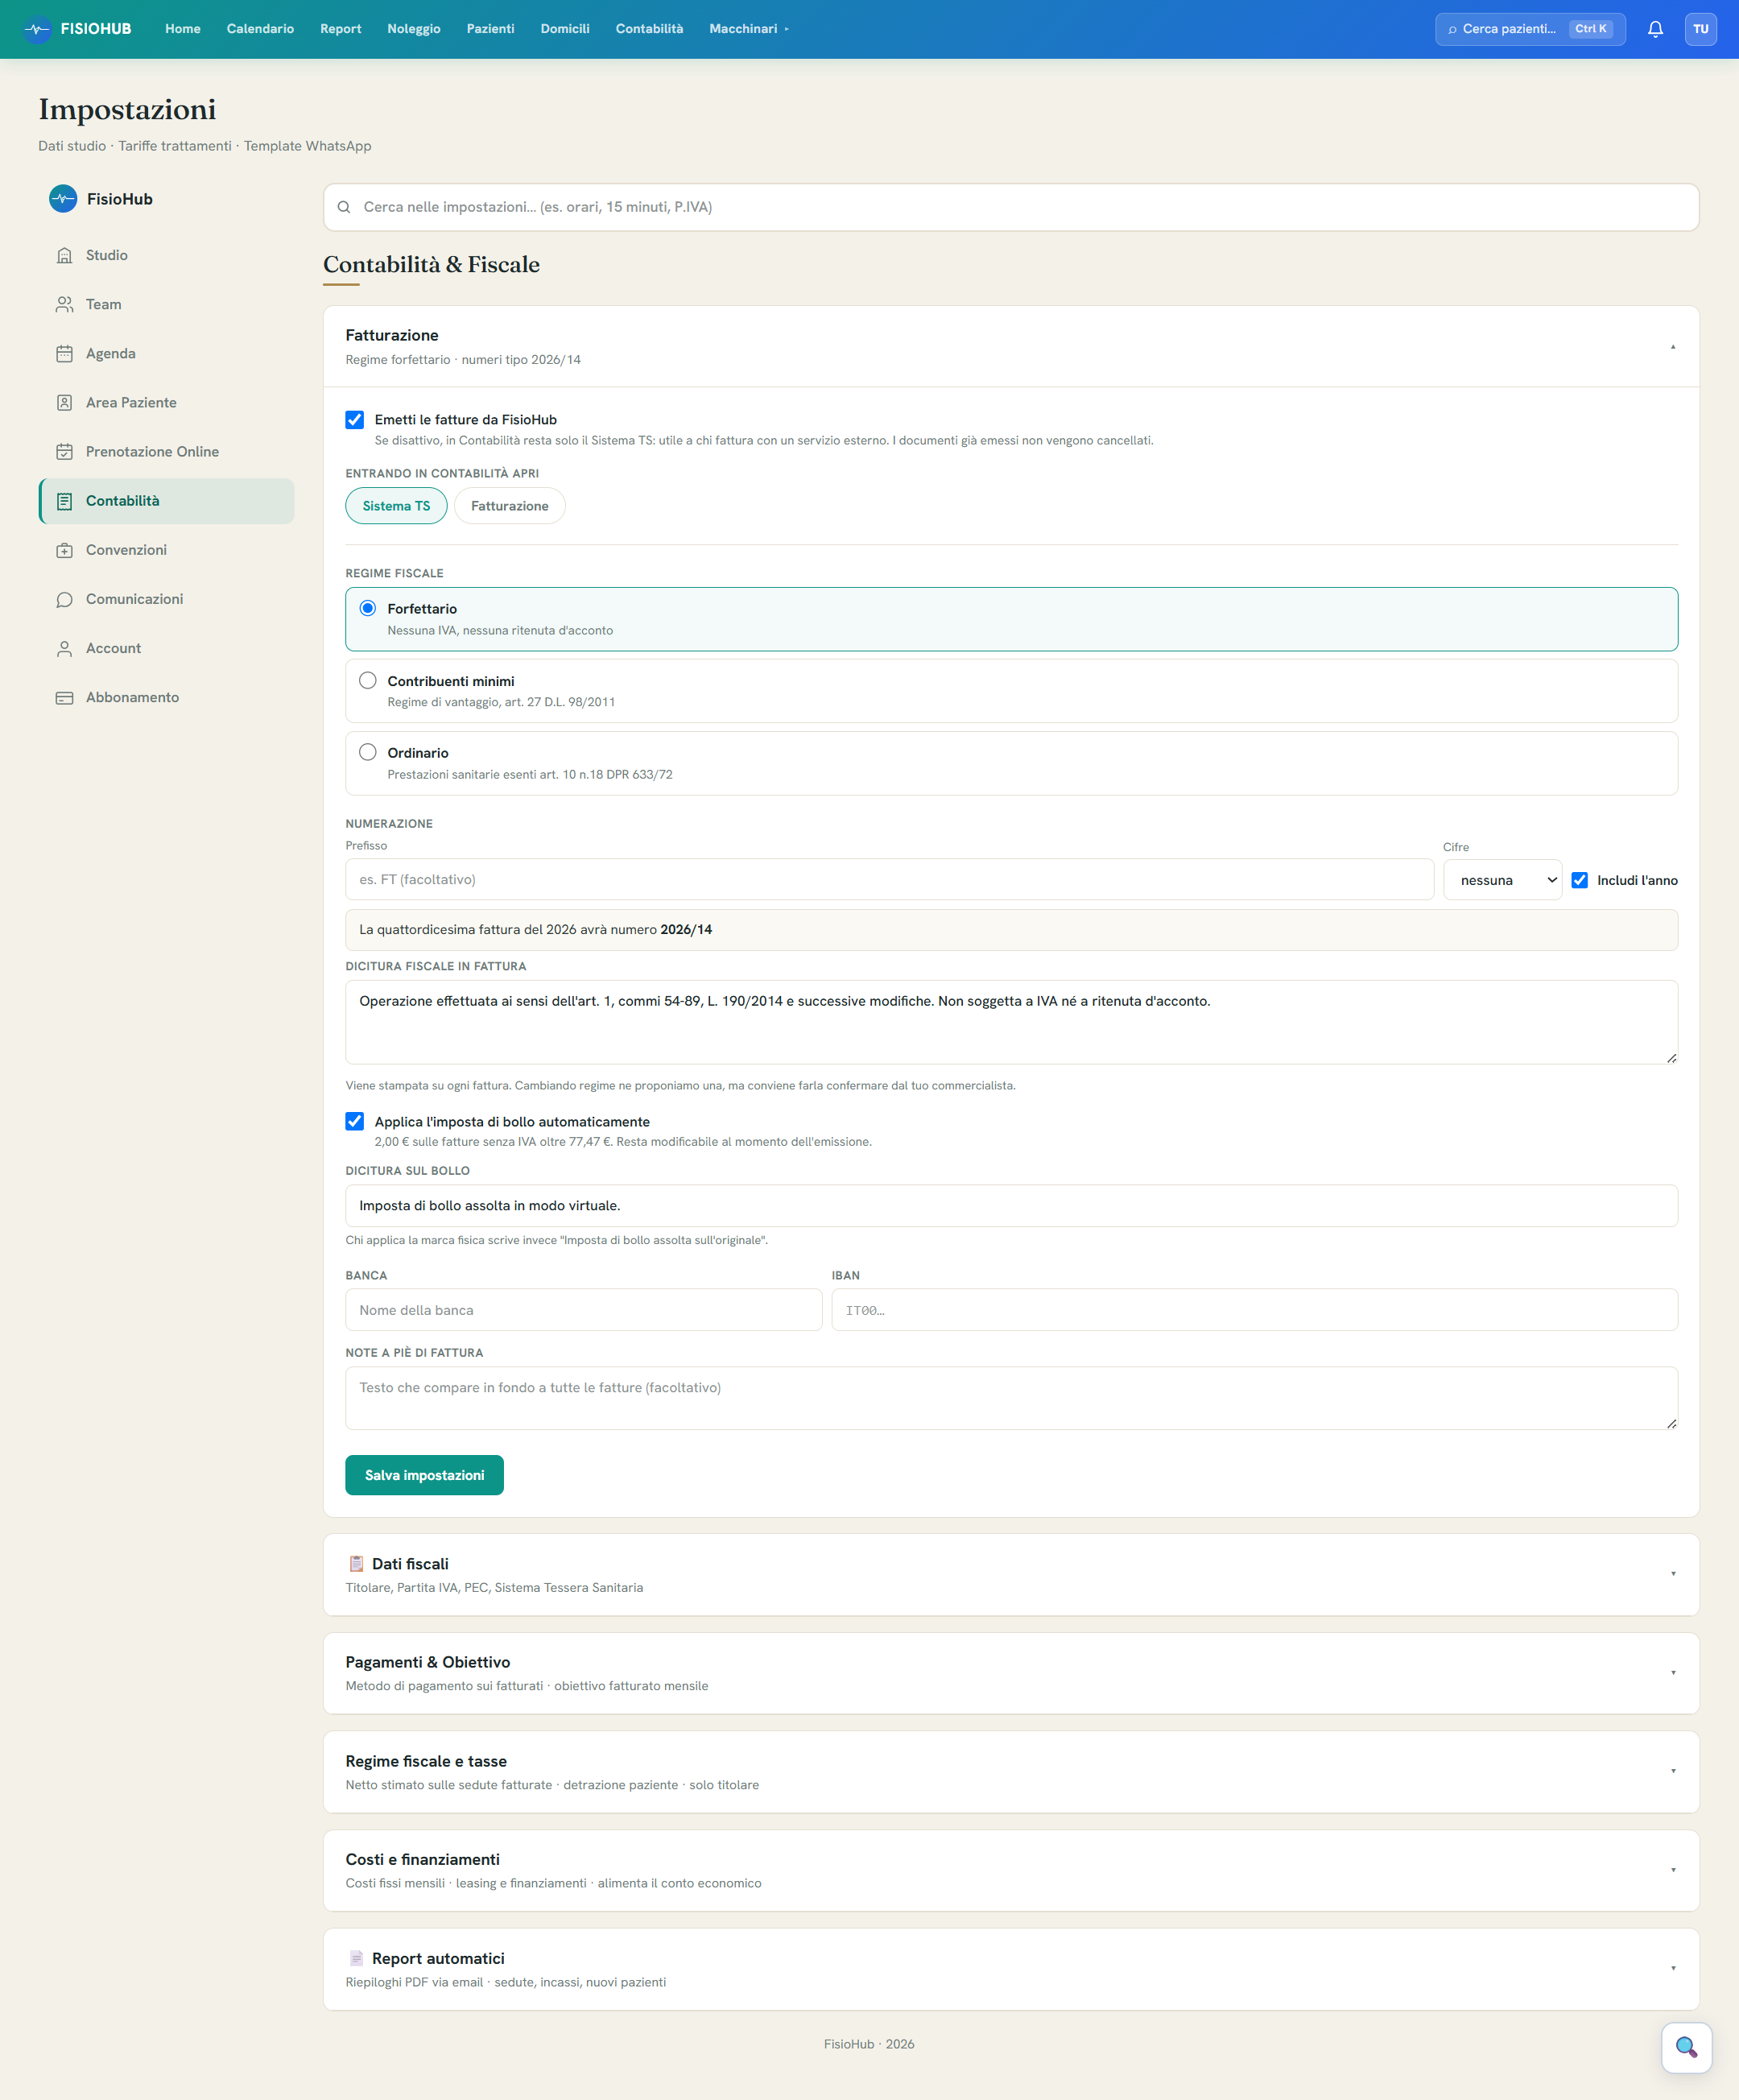The width and height of the screenshot is (1739, 2100).
Task: Click the Comunicazioni chat bubble icon
Action: tap(64, 599)
